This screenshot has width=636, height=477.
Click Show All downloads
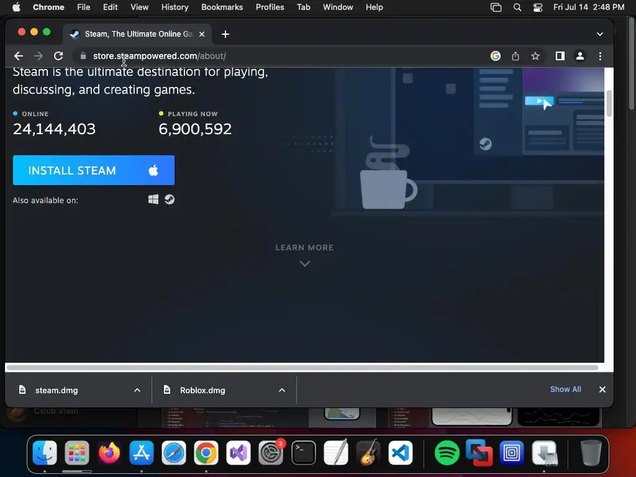click(x=565, y=389)
